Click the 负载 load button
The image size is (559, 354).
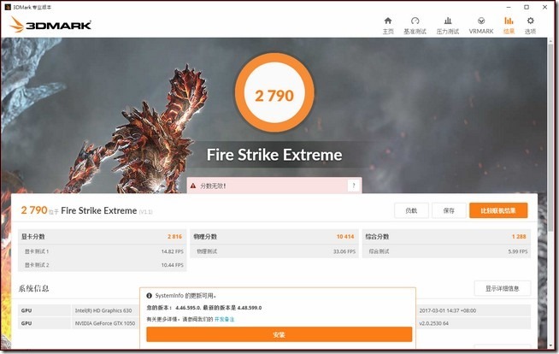pyautogui.click(x=411, y=210)
